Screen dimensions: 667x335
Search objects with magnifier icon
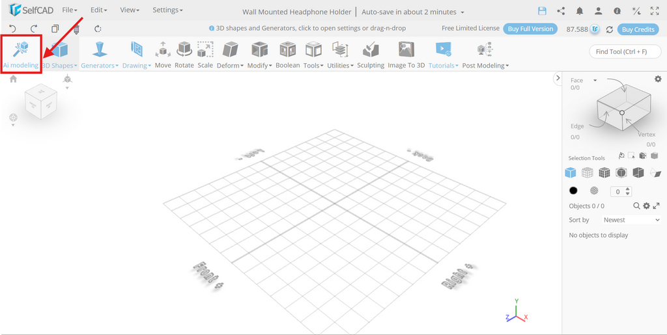point(636,206)
